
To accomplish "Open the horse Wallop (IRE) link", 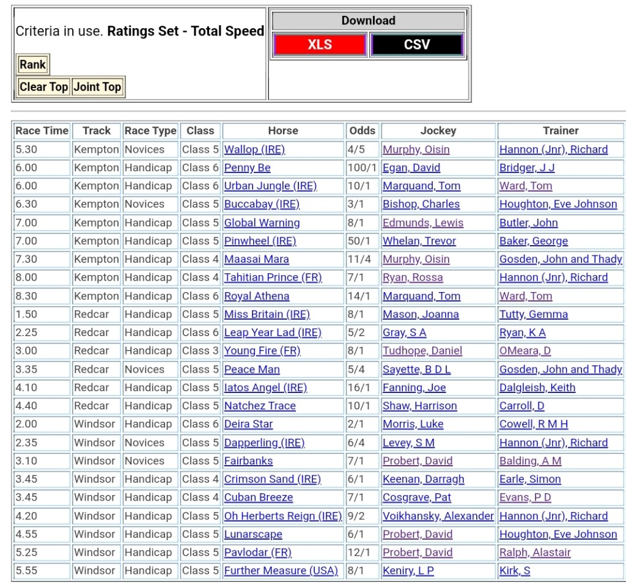I will pos(254,150).
